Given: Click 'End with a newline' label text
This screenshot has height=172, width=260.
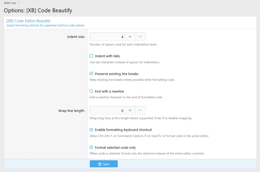Looking at the screenshot, I should click(x=109, y=91).
